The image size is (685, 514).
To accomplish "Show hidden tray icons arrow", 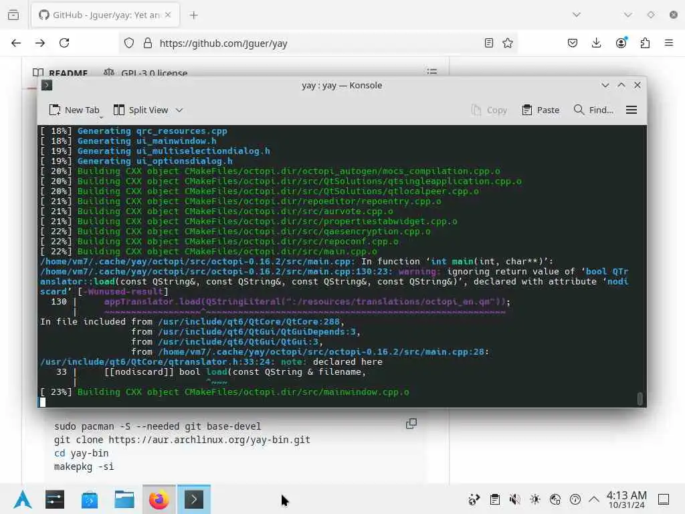I will pyautogui.click(x=594, y=499).
